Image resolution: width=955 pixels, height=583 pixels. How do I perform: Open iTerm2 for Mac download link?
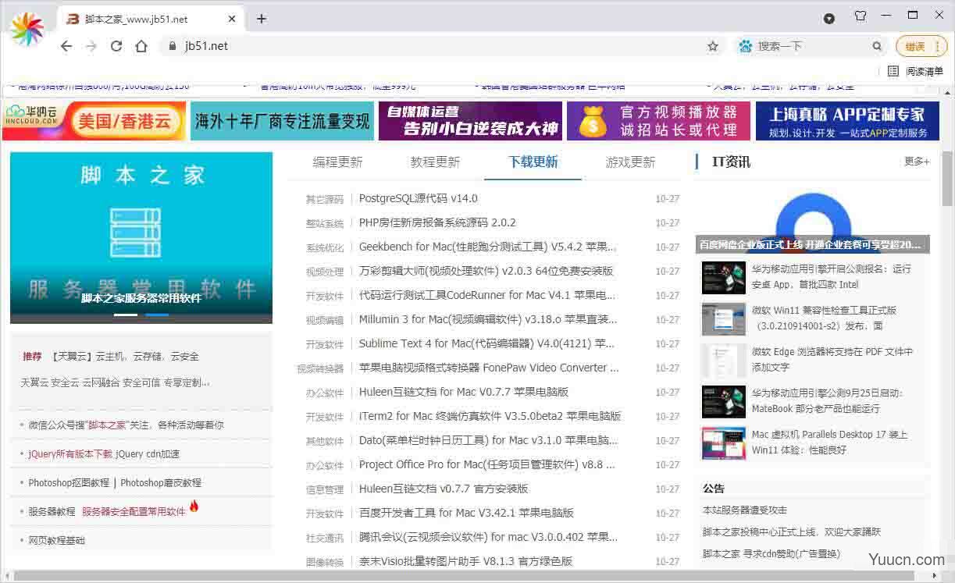[x=490, y=416]
